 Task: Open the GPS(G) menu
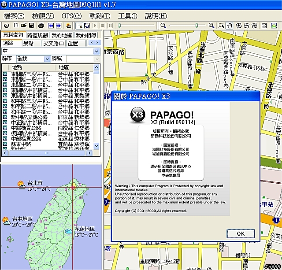(71, 16)
